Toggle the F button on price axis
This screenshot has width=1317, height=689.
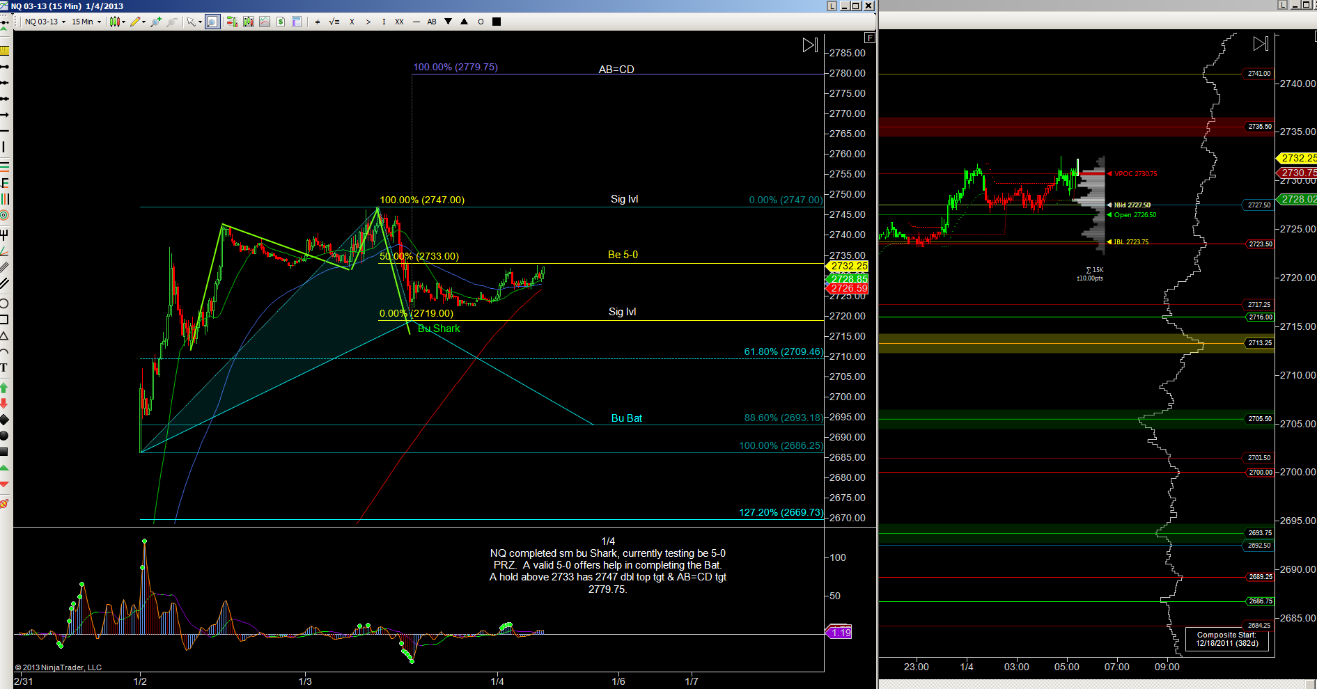tap(869, 38)
